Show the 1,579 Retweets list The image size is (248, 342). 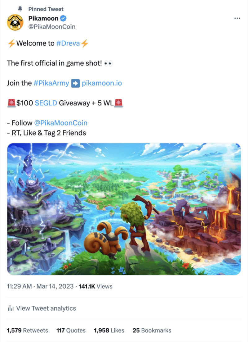(x=27, y=331)
